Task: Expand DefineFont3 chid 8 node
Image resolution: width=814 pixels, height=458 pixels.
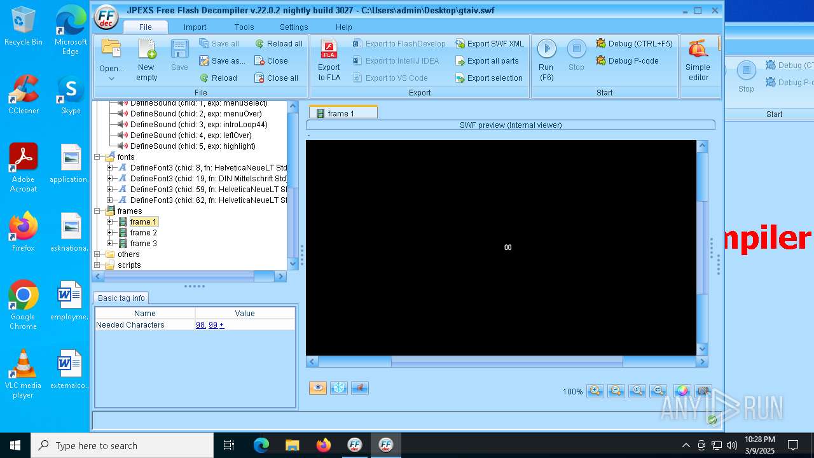Action: [x=109, y=168]
